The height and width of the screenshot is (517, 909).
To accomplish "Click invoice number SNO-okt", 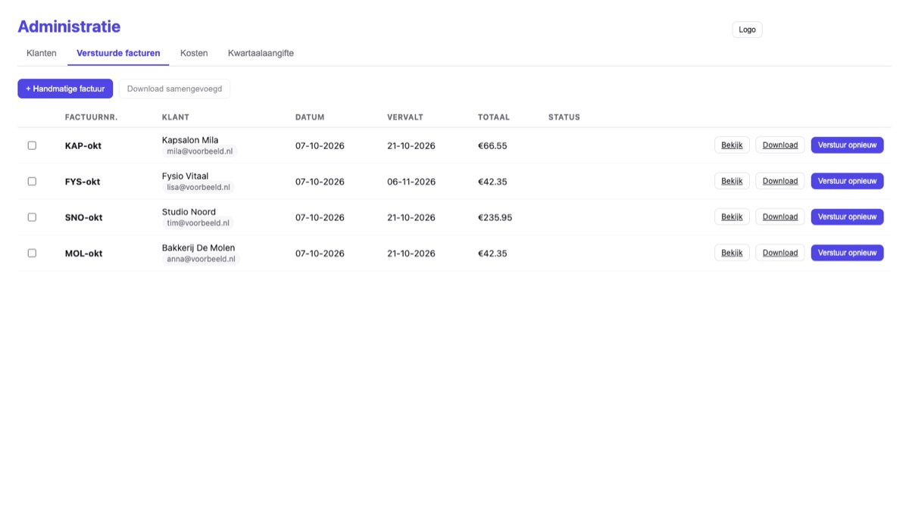I will (x=84, y=218).
